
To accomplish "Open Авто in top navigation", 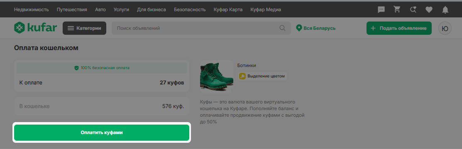I will [x=100, y=10].
